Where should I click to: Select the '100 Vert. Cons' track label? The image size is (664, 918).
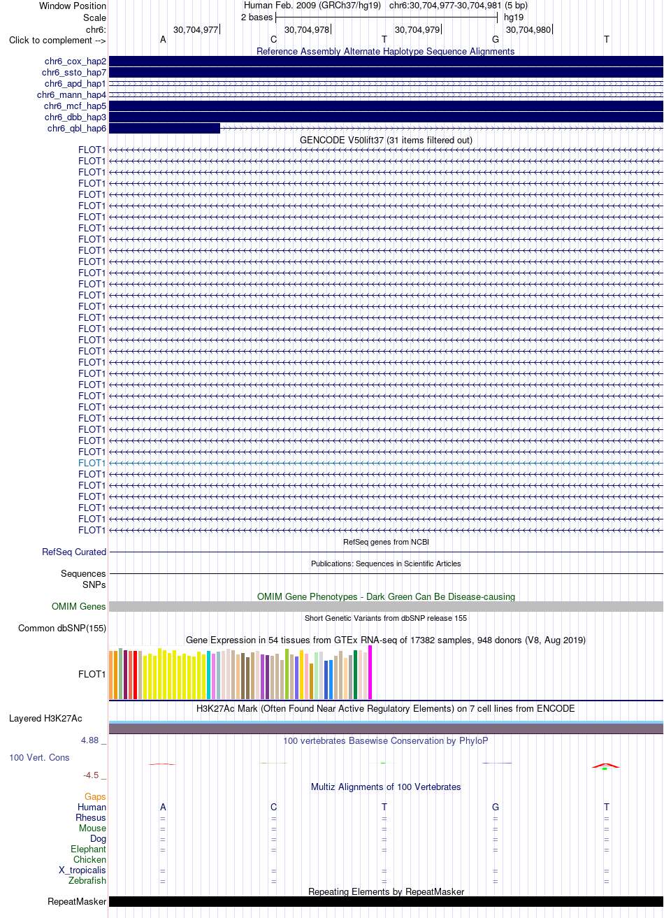click(x=39, y=758)
